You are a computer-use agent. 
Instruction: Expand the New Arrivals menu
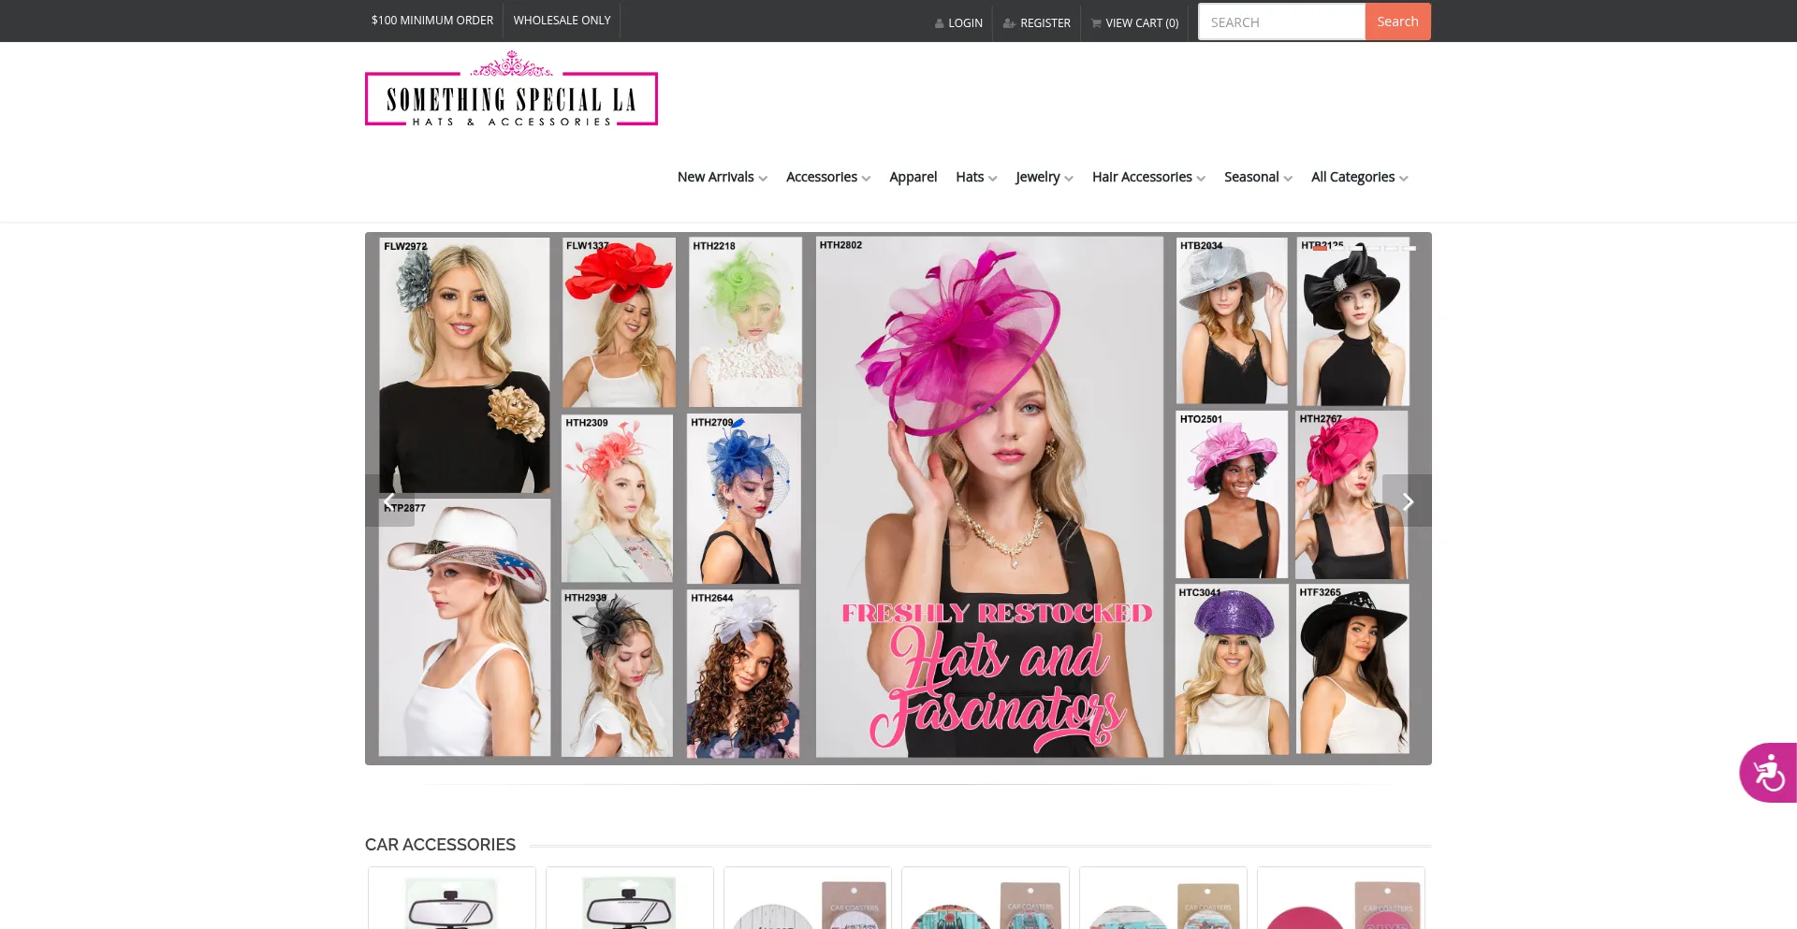point(722,177)
